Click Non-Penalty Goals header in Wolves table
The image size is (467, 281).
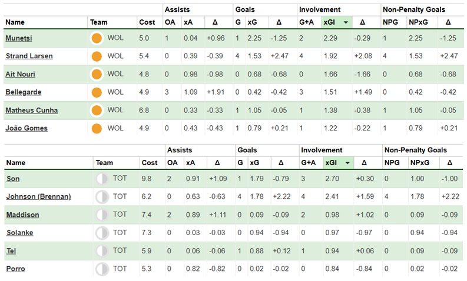click(x=413, y=9)
